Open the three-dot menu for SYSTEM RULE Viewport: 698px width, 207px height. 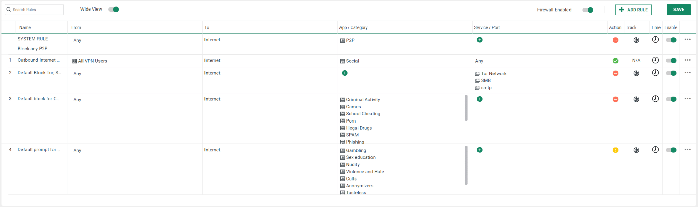(x=687, y=40)
